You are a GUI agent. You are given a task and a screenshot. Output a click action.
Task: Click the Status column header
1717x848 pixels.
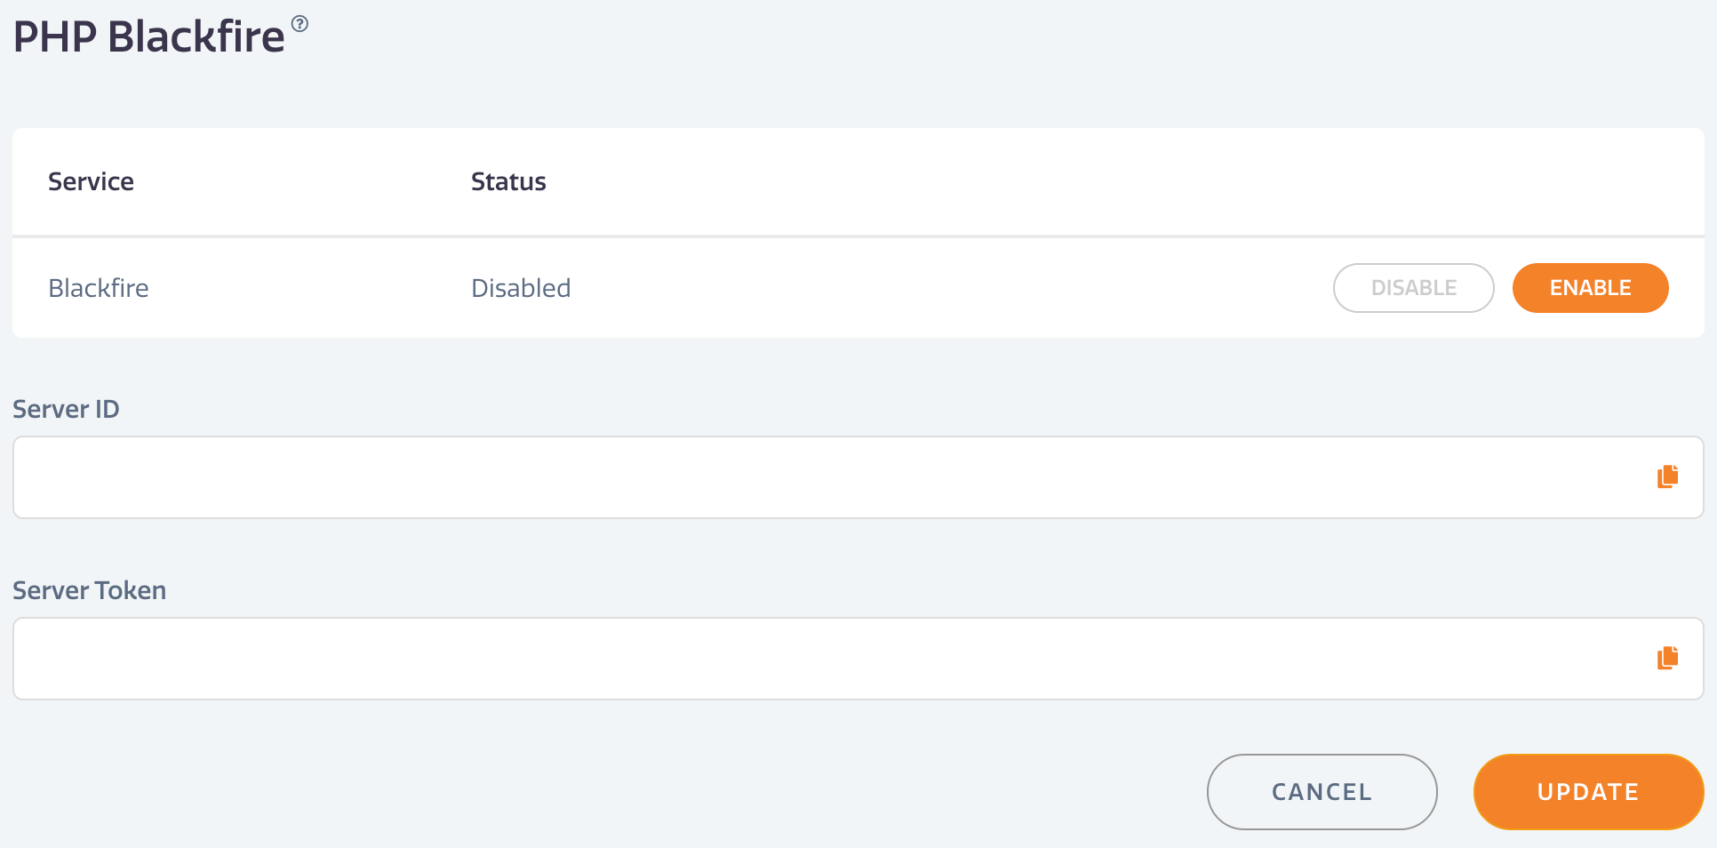508,181
